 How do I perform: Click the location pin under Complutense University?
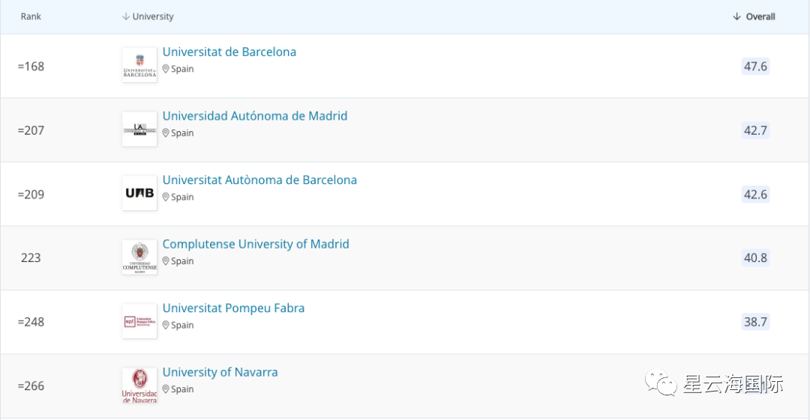coord(166,261)
